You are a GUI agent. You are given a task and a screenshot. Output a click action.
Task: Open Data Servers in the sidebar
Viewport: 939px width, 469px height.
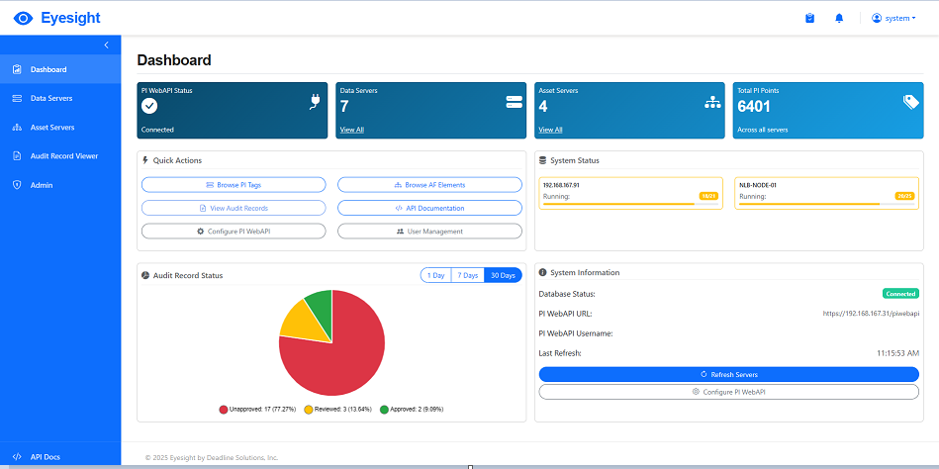click(50, 98)
